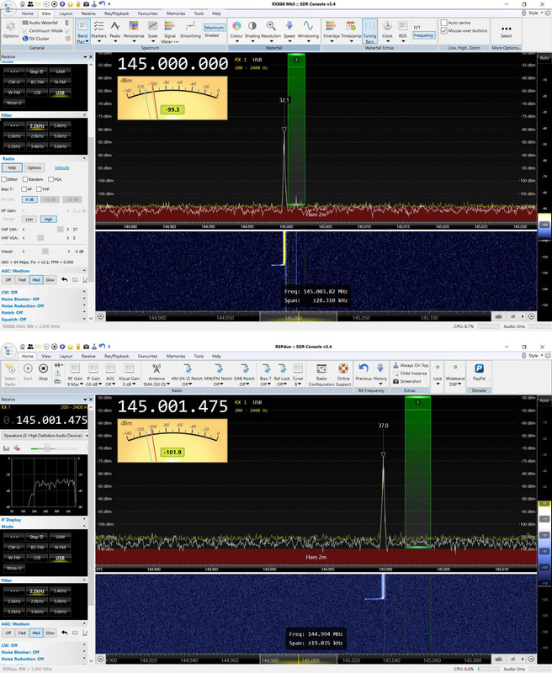Open Windowing menu in RX888 ribbon
Viewport: 552px width, 673px height.
click(308, 31)
